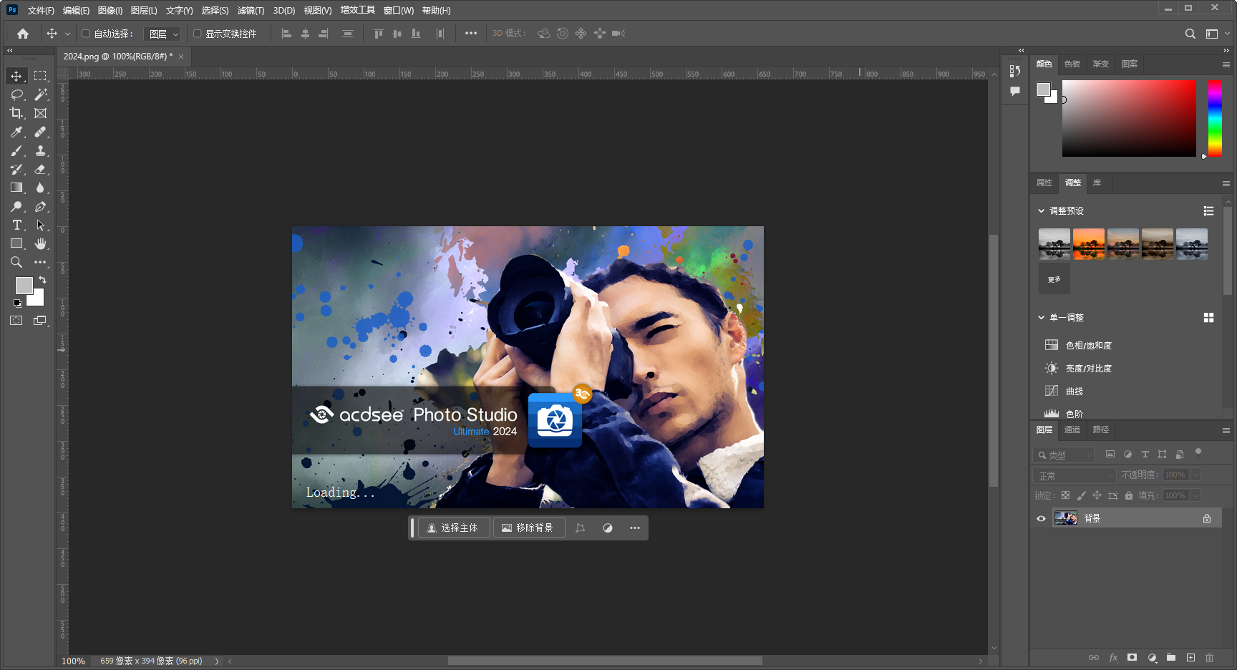Open the 填充 value dropdown arrow

point(1195,495)
